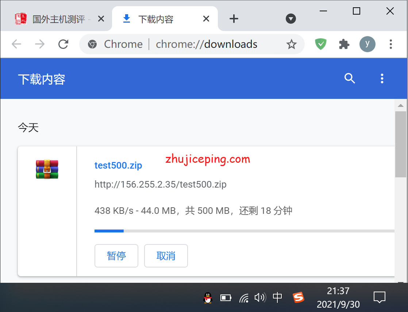This screenshot has width=408, height=312.
Task: Open the profile avatar labeled y
Action: click(x=367, y=44)
